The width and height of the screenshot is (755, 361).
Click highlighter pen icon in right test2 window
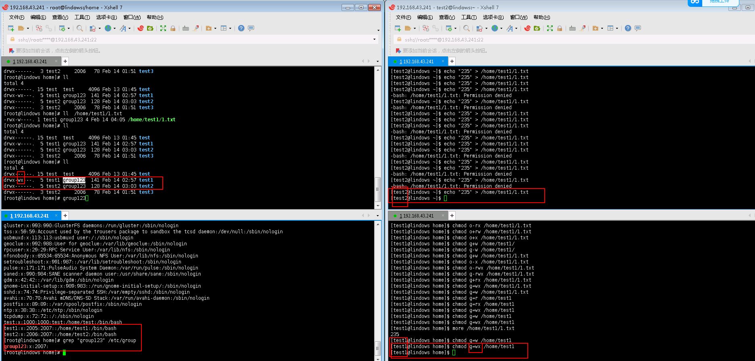pos(583,28)
